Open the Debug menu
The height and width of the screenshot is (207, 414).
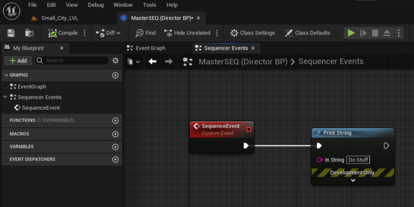(x=96, y=5)
